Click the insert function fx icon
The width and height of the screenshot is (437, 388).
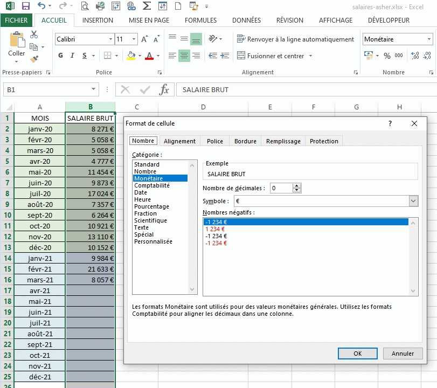pos(164,89)
